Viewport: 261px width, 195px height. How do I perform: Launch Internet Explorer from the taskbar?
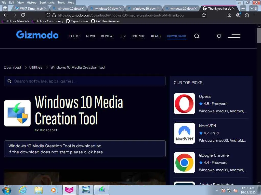[23, 190]
